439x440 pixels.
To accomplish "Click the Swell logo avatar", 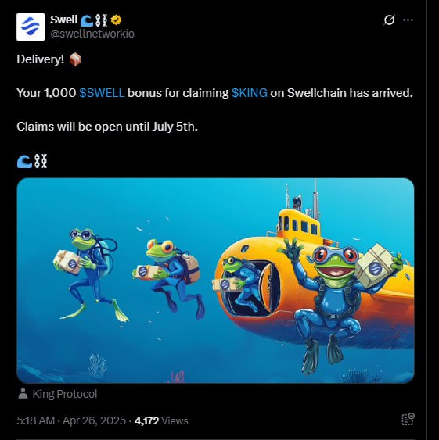I will (x=31, y=27).
